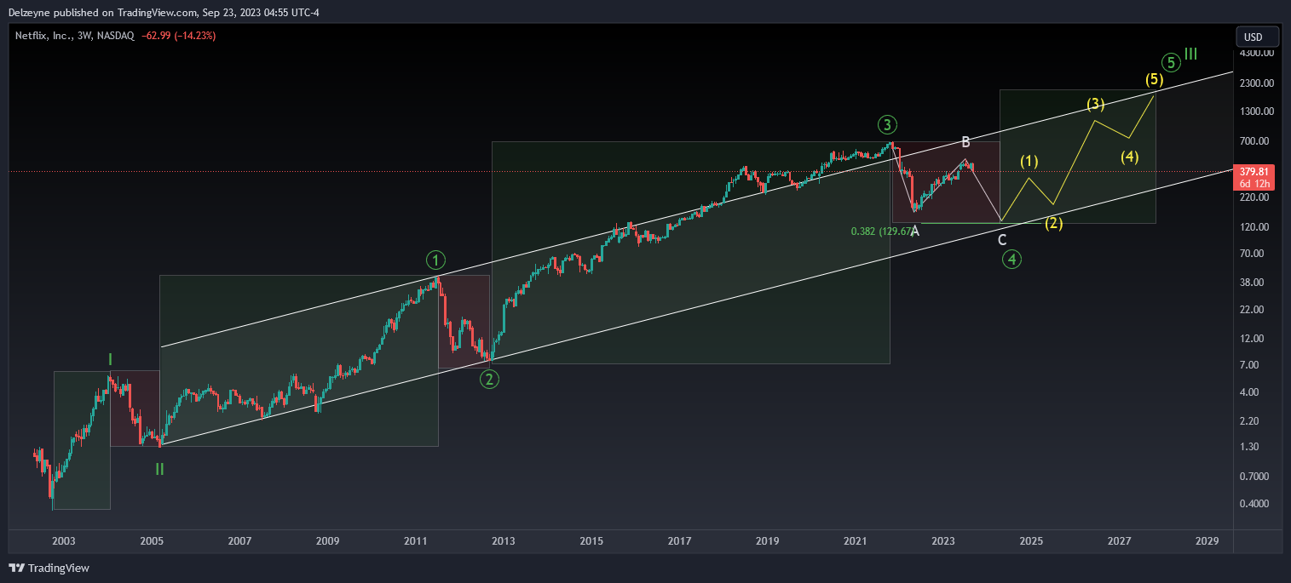Click the 2019 time axis label
The width and height of the screenshot is (1291, 583).
tap(768, 541)
